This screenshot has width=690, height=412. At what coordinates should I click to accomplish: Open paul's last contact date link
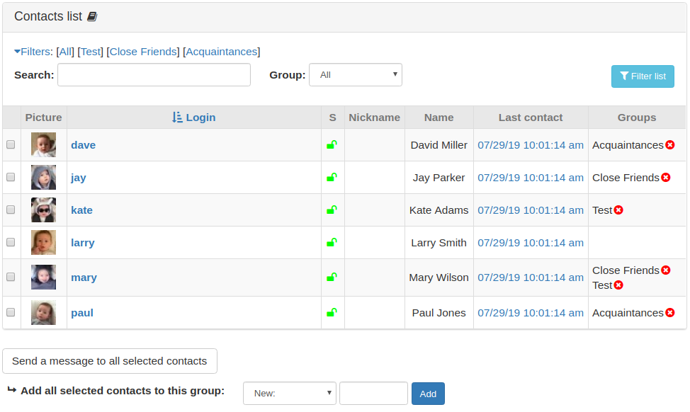(531, 312)
